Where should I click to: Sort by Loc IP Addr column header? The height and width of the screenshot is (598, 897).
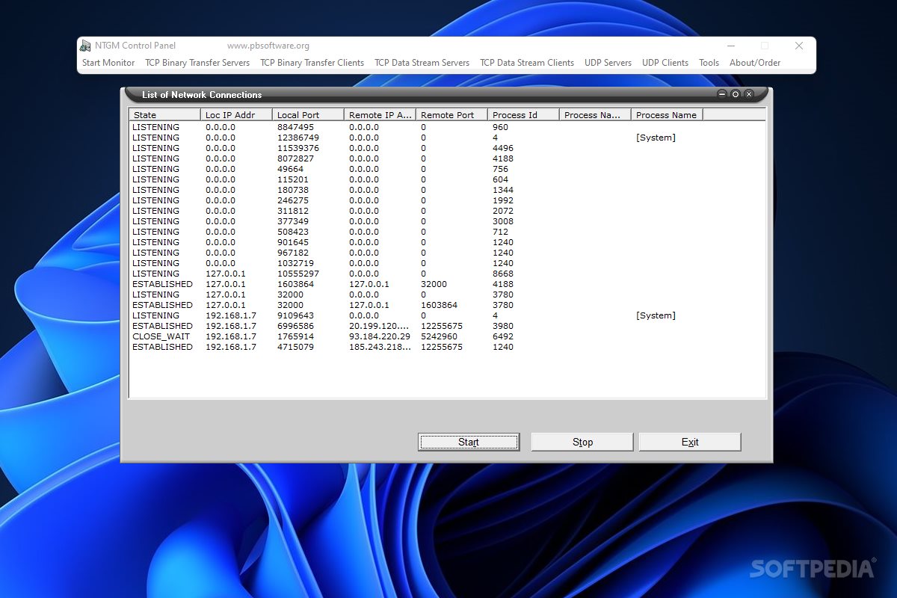tap(236, 115)
